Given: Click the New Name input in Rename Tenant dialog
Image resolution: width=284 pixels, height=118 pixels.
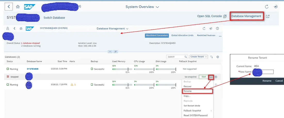Looking at the screenshot, I should point(263,72).
